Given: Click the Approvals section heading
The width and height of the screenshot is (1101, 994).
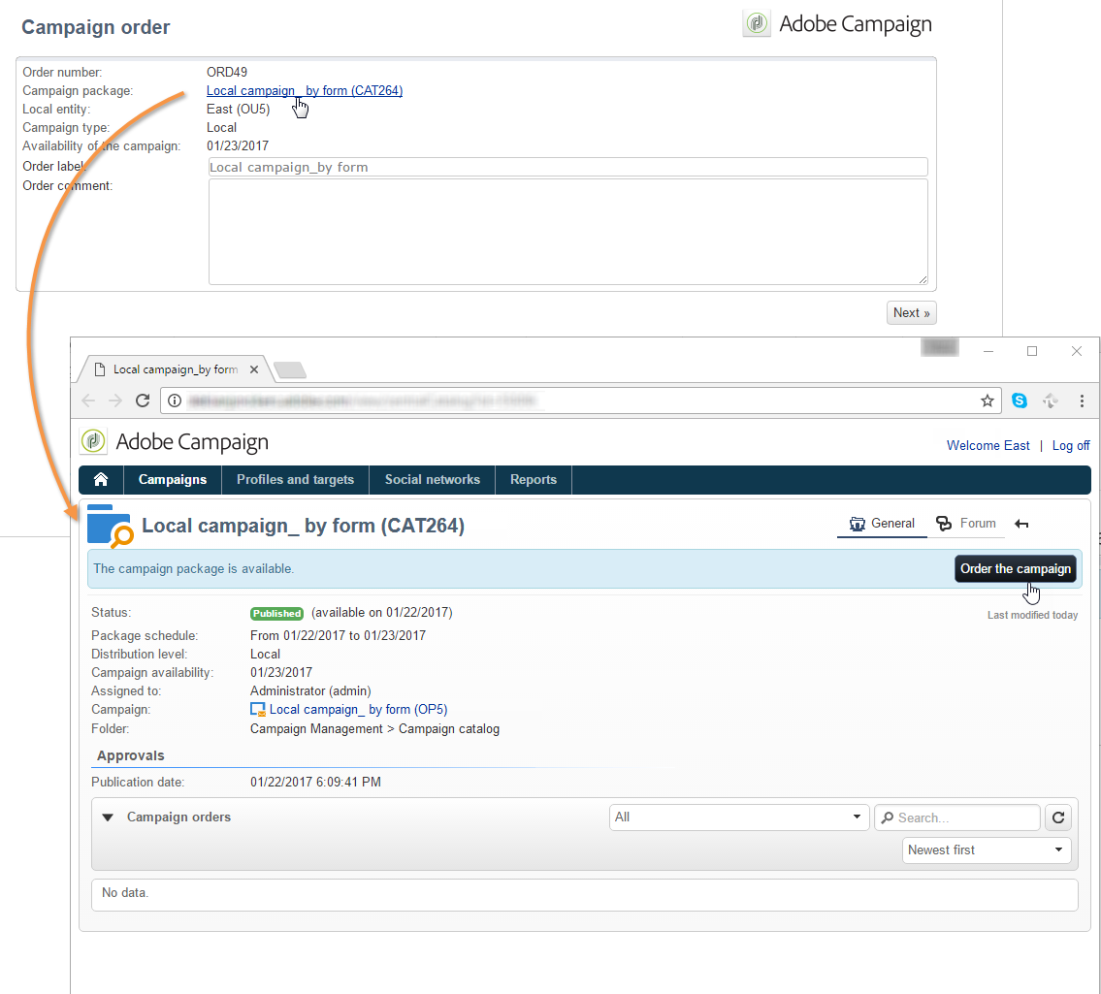Looking at the screenshot, I should tap(131, 756).
